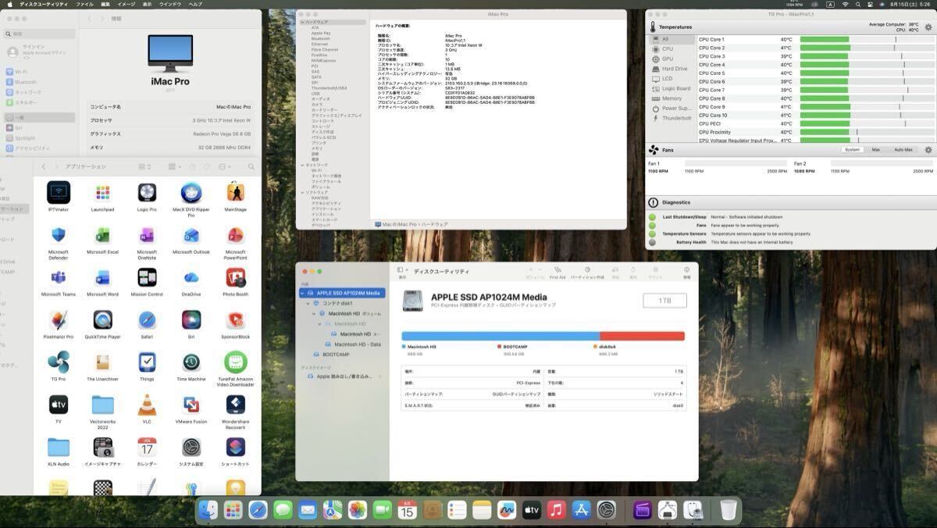Launch Microsoft PowerPoint app icon
937x528 pixels.
(236, 235)
